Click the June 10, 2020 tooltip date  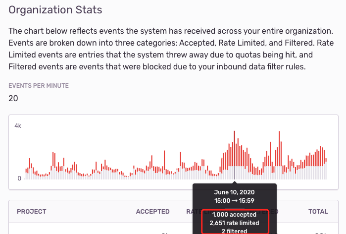(234, 192)
